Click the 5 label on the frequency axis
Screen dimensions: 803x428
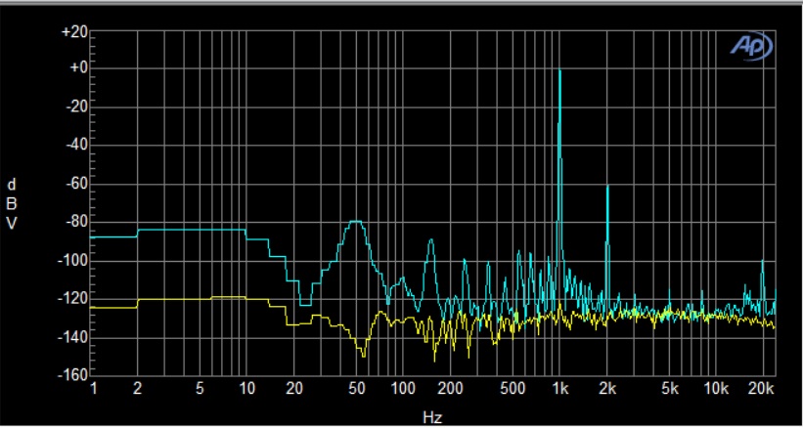[x=200, y=389]
